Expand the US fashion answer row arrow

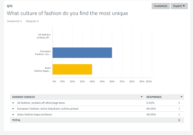[x=13, y=103]
